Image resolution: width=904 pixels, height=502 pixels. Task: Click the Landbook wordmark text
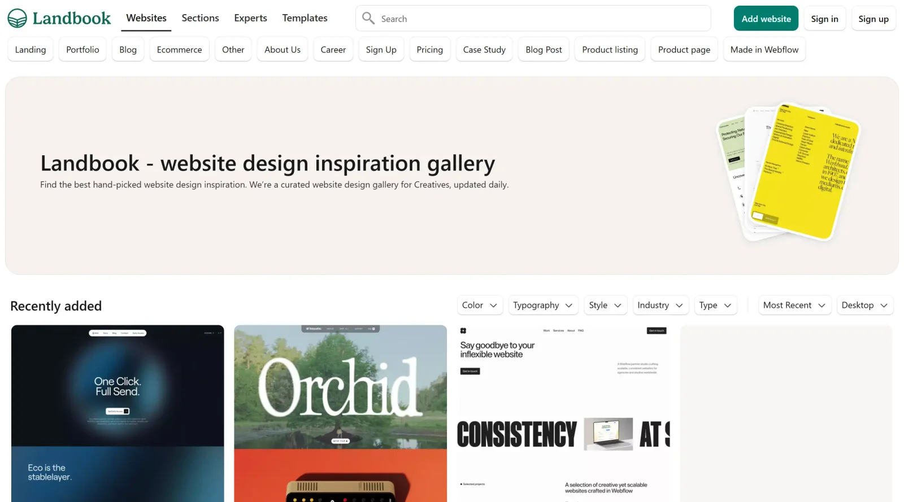pyautogui.click(x=72, y=19)
